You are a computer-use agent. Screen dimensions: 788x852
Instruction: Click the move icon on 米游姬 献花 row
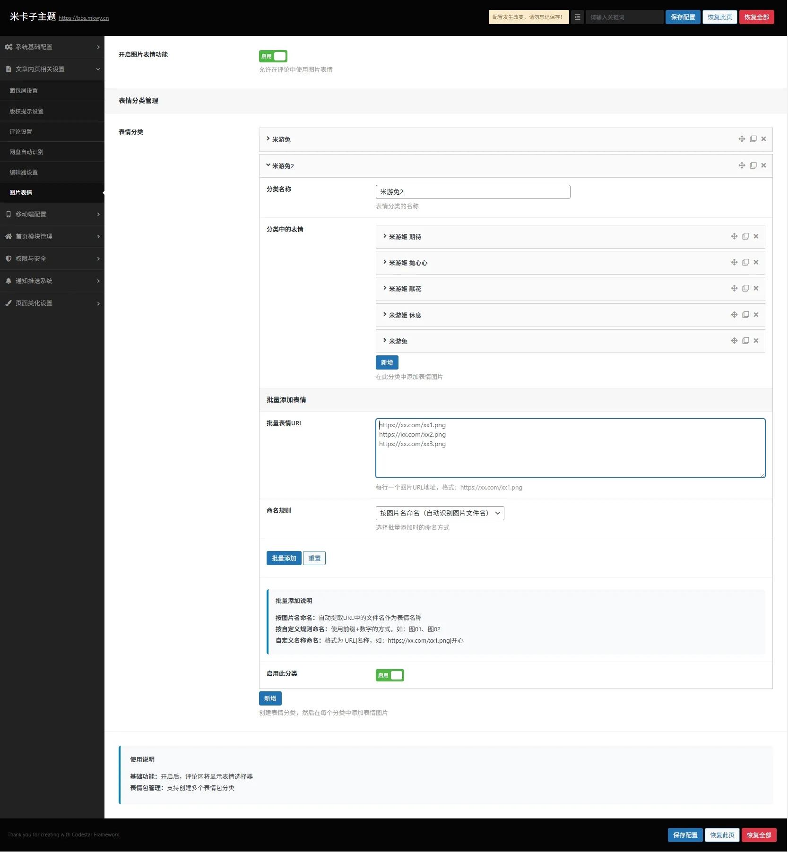tap(734, 288)
